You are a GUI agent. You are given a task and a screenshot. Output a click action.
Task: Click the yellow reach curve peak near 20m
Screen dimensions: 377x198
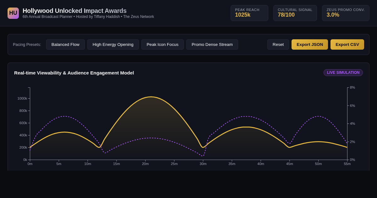[x=151, y=97]
